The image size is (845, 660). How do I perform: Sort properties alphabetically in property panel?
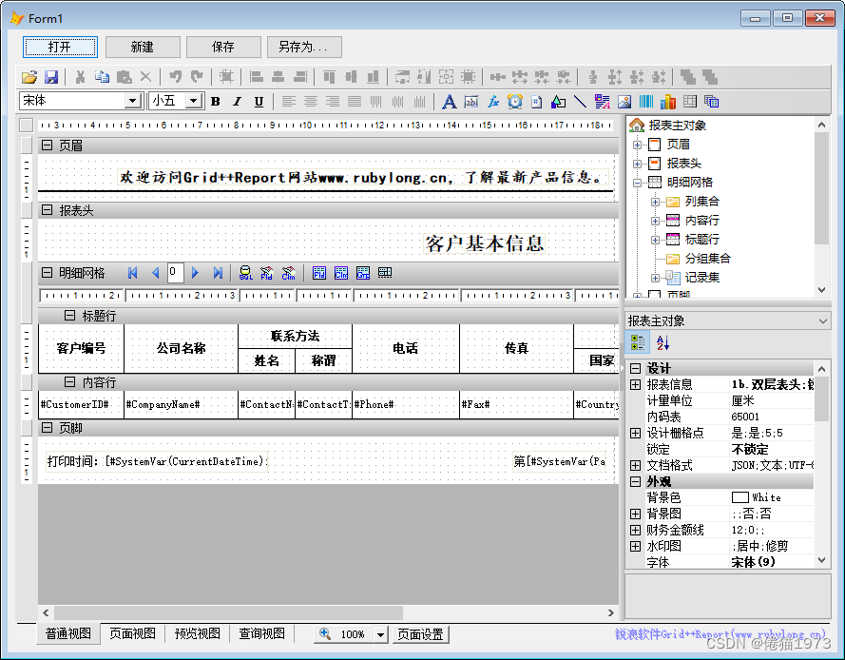[x=662, y=342]
